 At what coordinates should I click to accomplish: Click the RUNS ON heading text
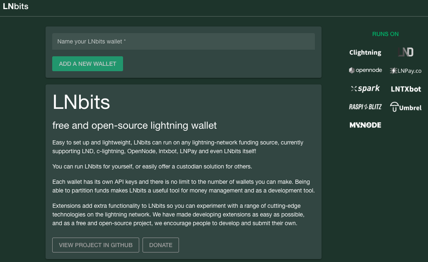click(x=385, y=34)
